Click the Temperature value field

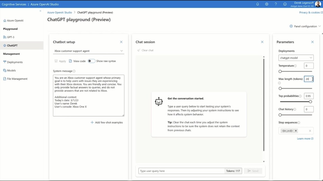309,66
